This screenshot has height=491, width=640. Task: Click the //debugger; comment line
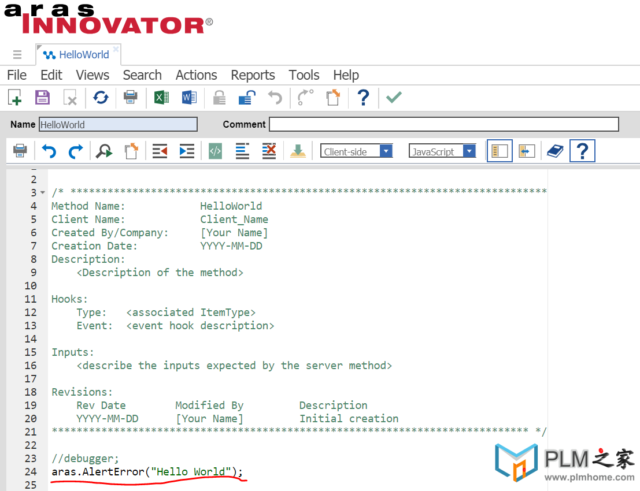86,459
